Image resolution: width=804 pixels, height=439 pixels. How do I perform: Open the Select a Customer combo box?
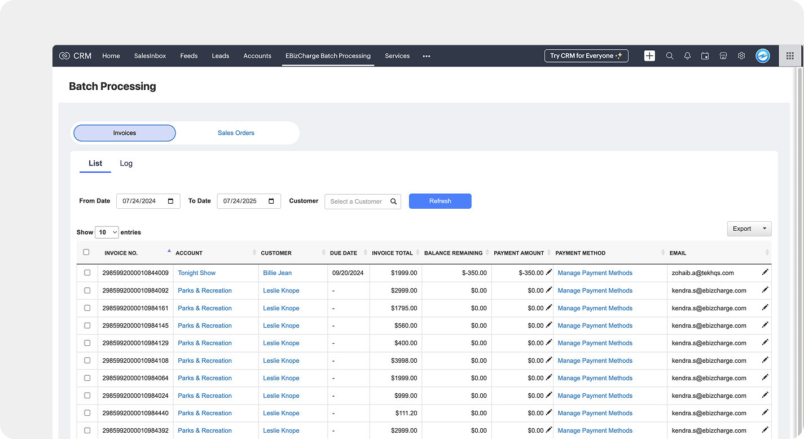click(x=363, y=201)
